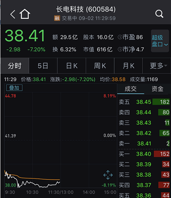Select the 卖五 38.45 order row

(144, 102)
